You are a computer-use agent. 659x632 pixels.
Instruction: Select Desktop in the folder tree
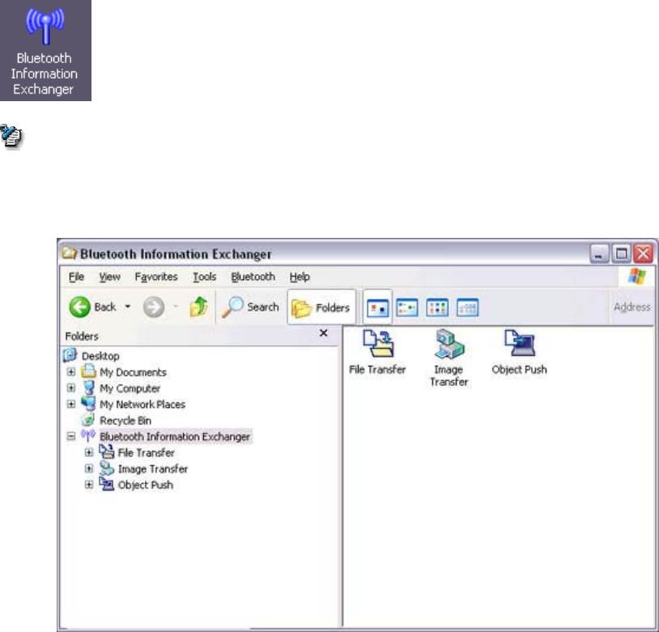point(100,356)
